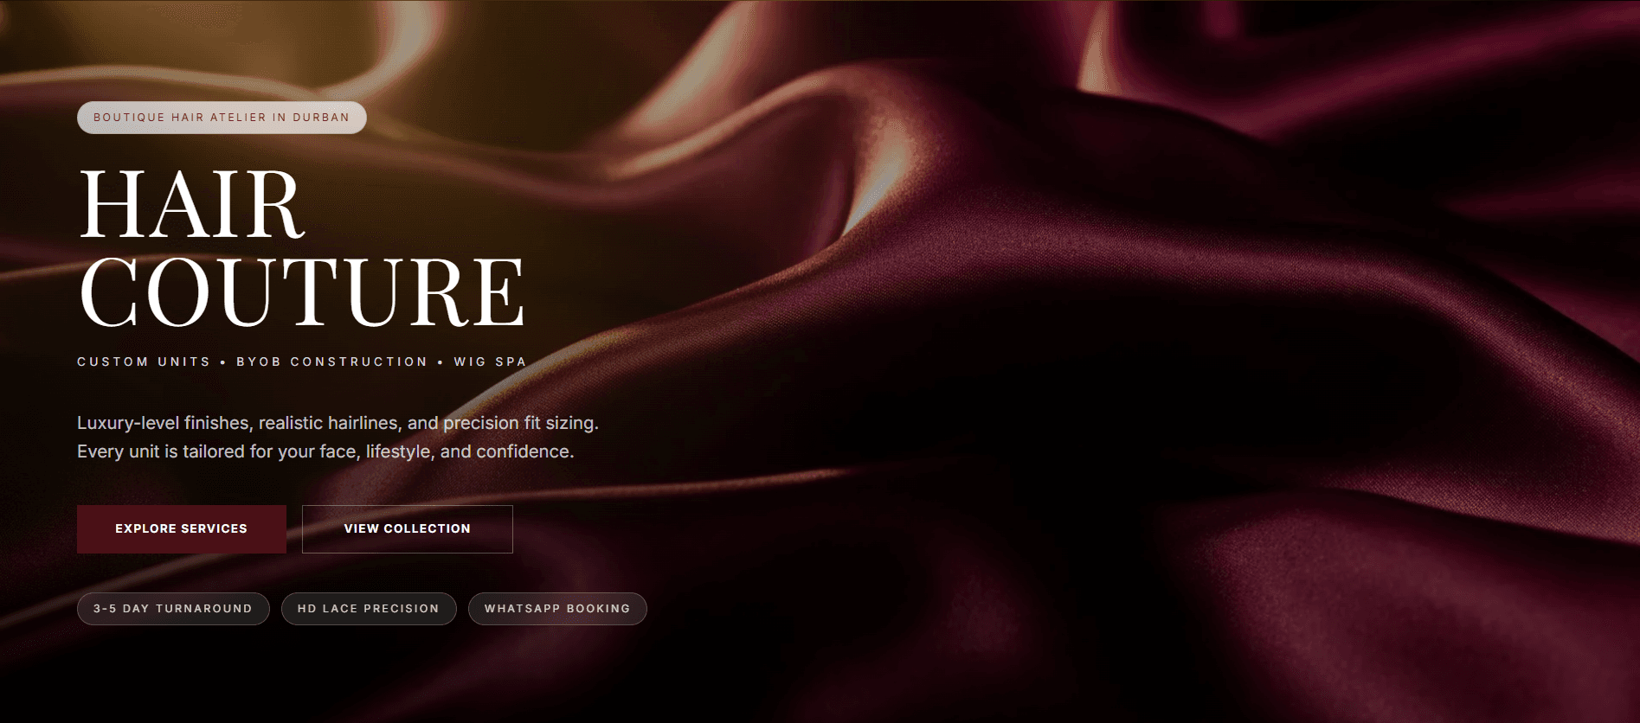Select the 3-5 Day Turnaround pill

(173, 608)
